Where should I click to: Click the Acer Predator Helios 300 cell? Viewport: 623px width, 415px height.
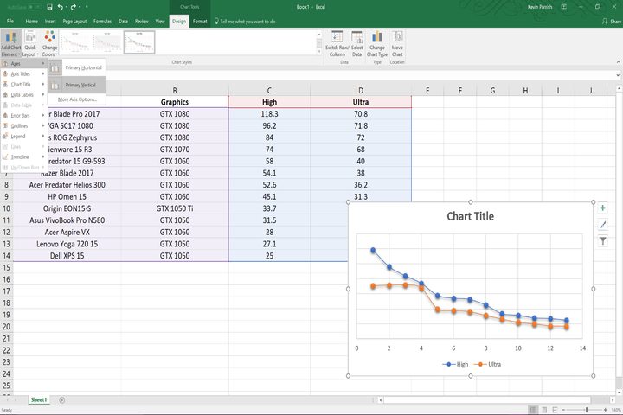[67, 185]
